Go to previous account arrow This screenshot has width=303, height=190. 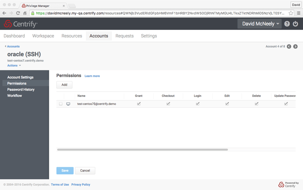(x=289, y=47)
